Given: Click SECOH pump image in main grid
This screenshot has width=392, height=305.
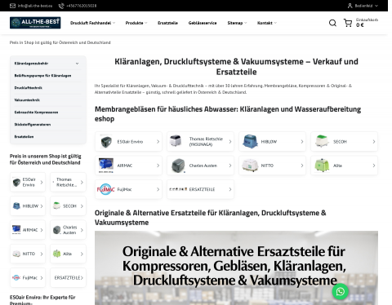Looking at the screenshot, I should [x=322, y=141].
